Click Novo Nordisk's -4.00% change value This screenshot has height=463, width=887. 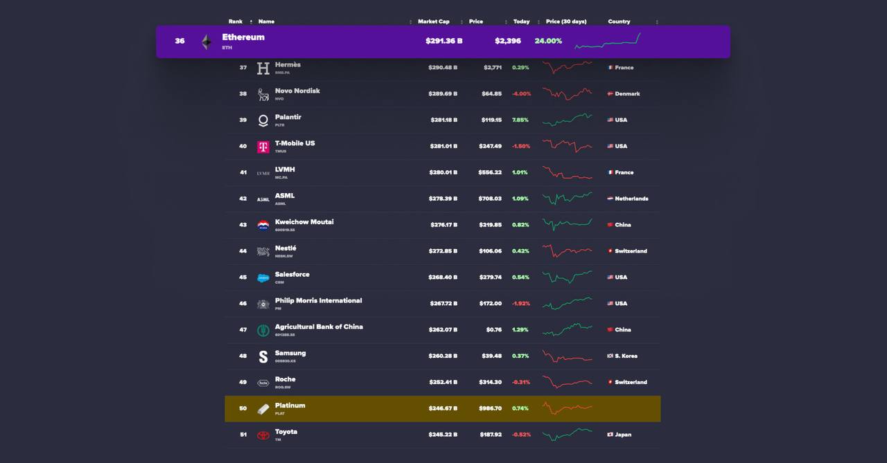pyautogui.click(x=521, y=94)
